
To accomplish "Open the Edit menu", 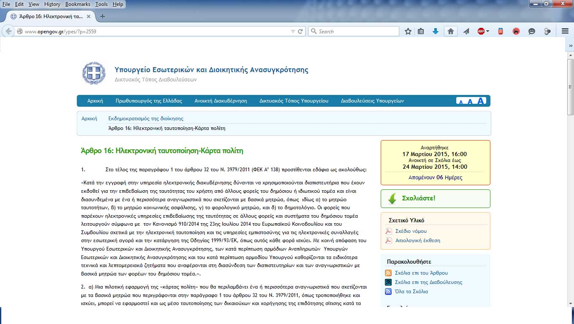I will coord(19,4).
